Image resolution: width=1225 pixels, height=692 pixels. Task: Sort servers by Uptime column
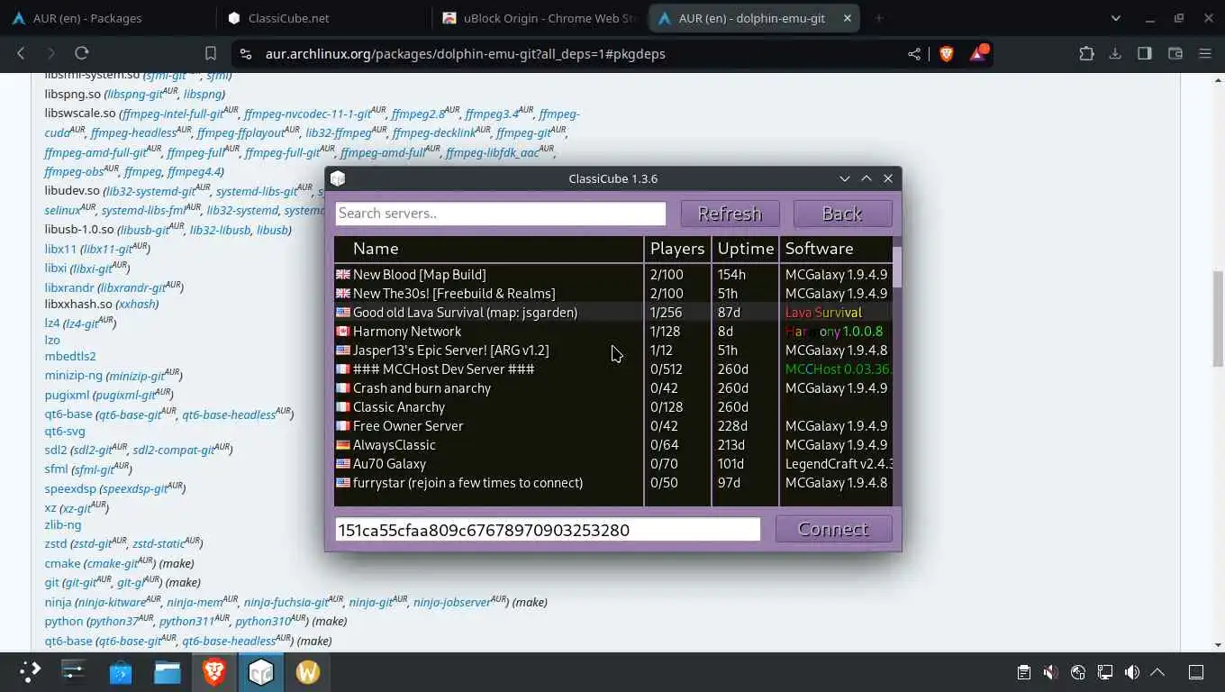coord(745,249)
